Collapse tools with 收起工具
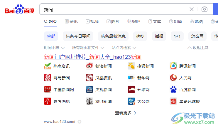This screenshot has width=218, height=127. [198, 48]
